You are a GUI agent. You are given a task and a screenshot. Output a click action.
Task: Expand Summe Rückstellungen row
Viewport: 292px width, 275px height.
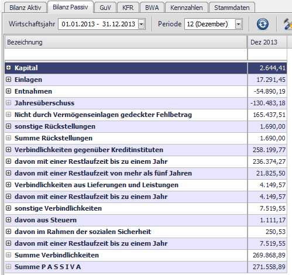click(8, 138)
